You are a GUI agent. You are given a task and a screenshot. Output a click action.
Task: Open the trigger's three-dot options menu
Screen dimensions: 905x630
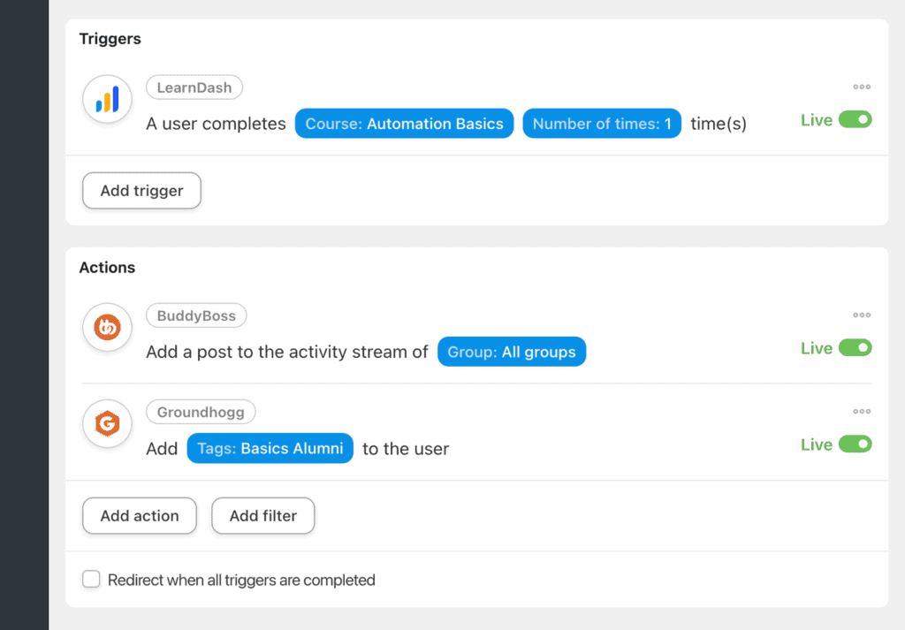point(861,87)
